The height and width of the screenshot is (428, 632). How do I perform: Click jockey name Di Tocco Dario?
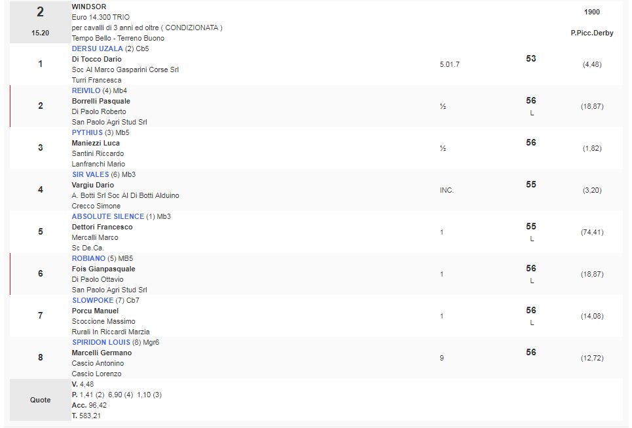pyautogui.click(x=96, y=59)
